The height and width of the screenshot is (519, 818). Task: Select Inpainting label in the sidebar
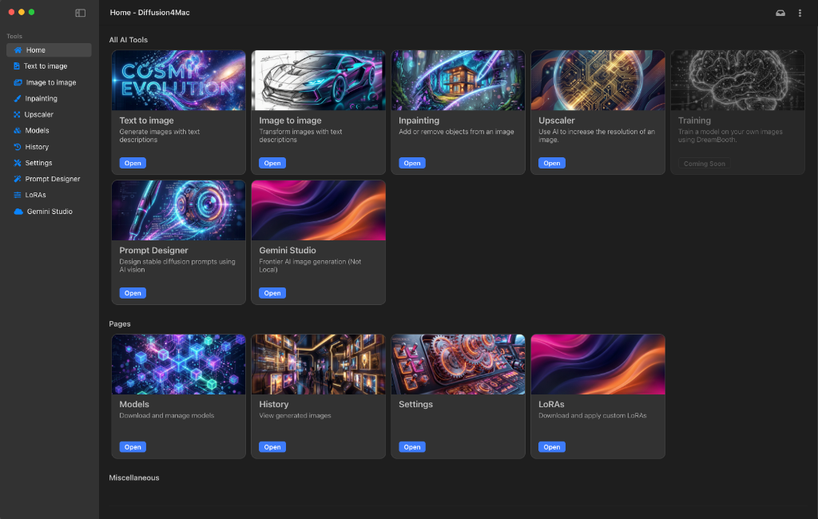(42, 98)
